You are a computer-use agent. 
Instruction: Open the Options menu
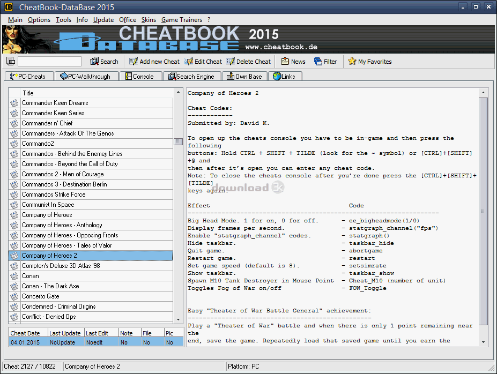point(39,20)
